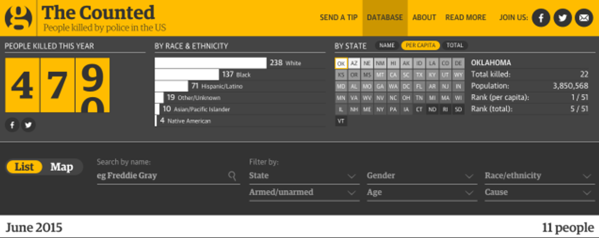The height and width of the screenshot is (238, 599).
Task: Open the Gender filter dropdown
Action: [421, 176]
